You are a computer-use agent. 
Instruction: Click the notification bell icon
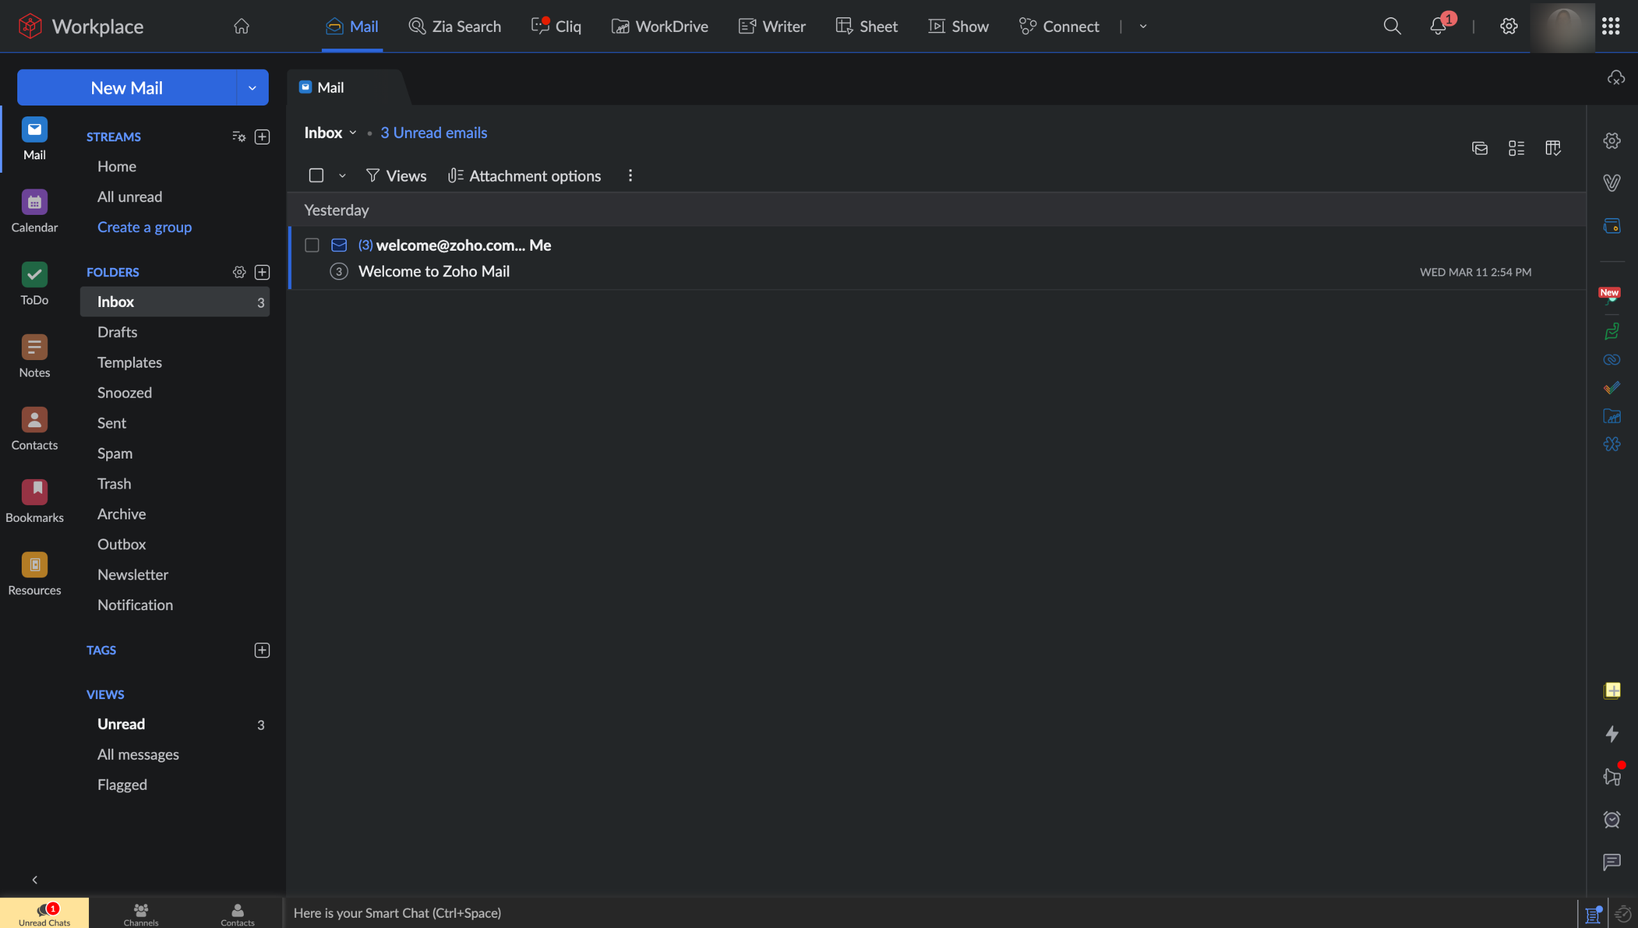1438,26
